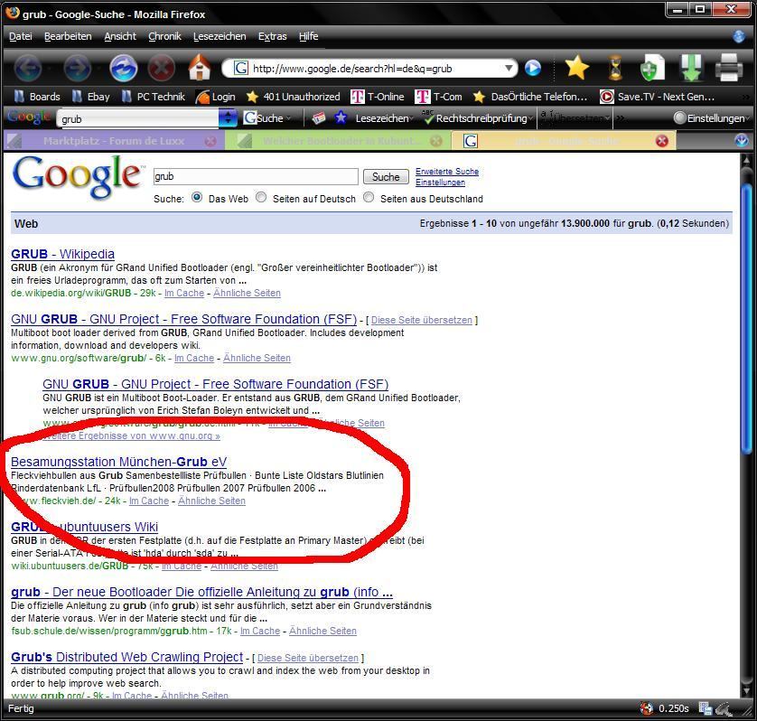Click the green shield add-on icon

pyautogui.click(x=651, y=68)
